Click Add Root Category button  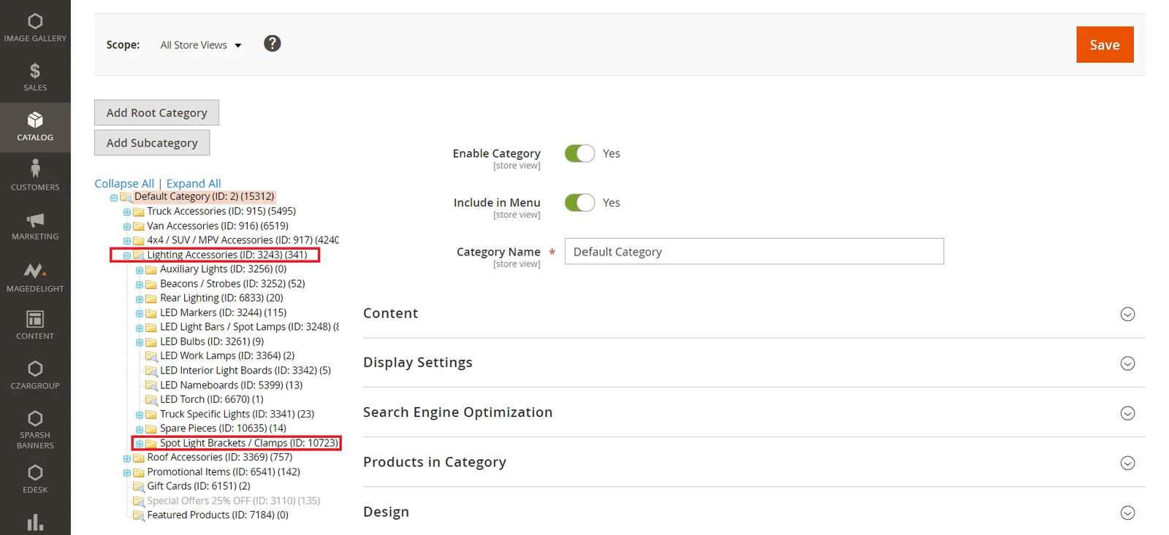pos(156,112)
